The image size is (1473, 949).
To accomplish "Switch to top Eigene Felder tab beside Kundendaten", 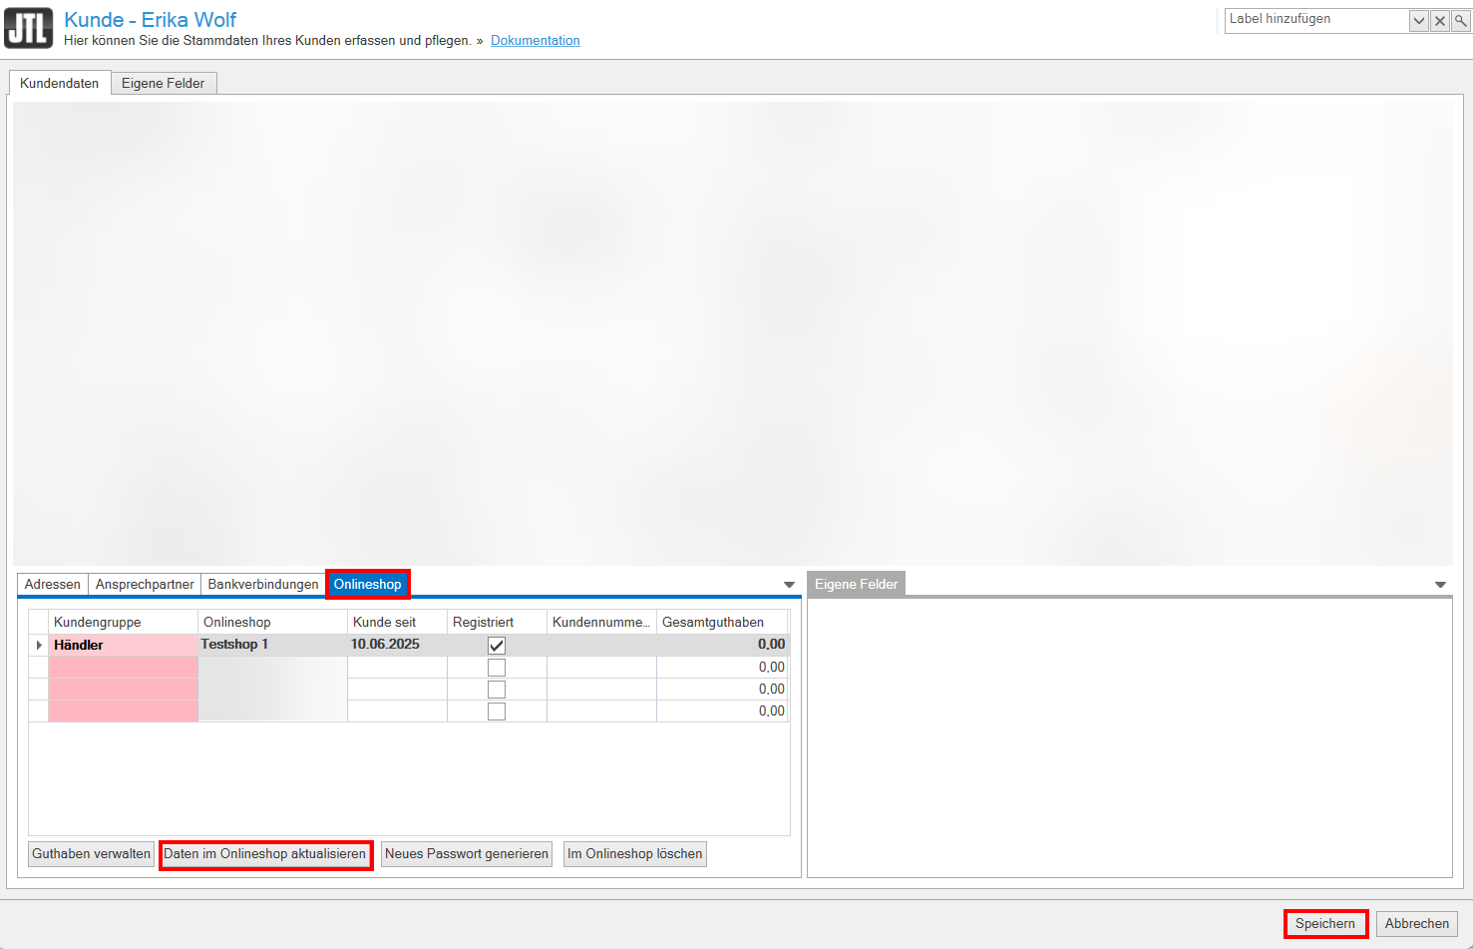I will pyautogui.click(x=163, y=84).
